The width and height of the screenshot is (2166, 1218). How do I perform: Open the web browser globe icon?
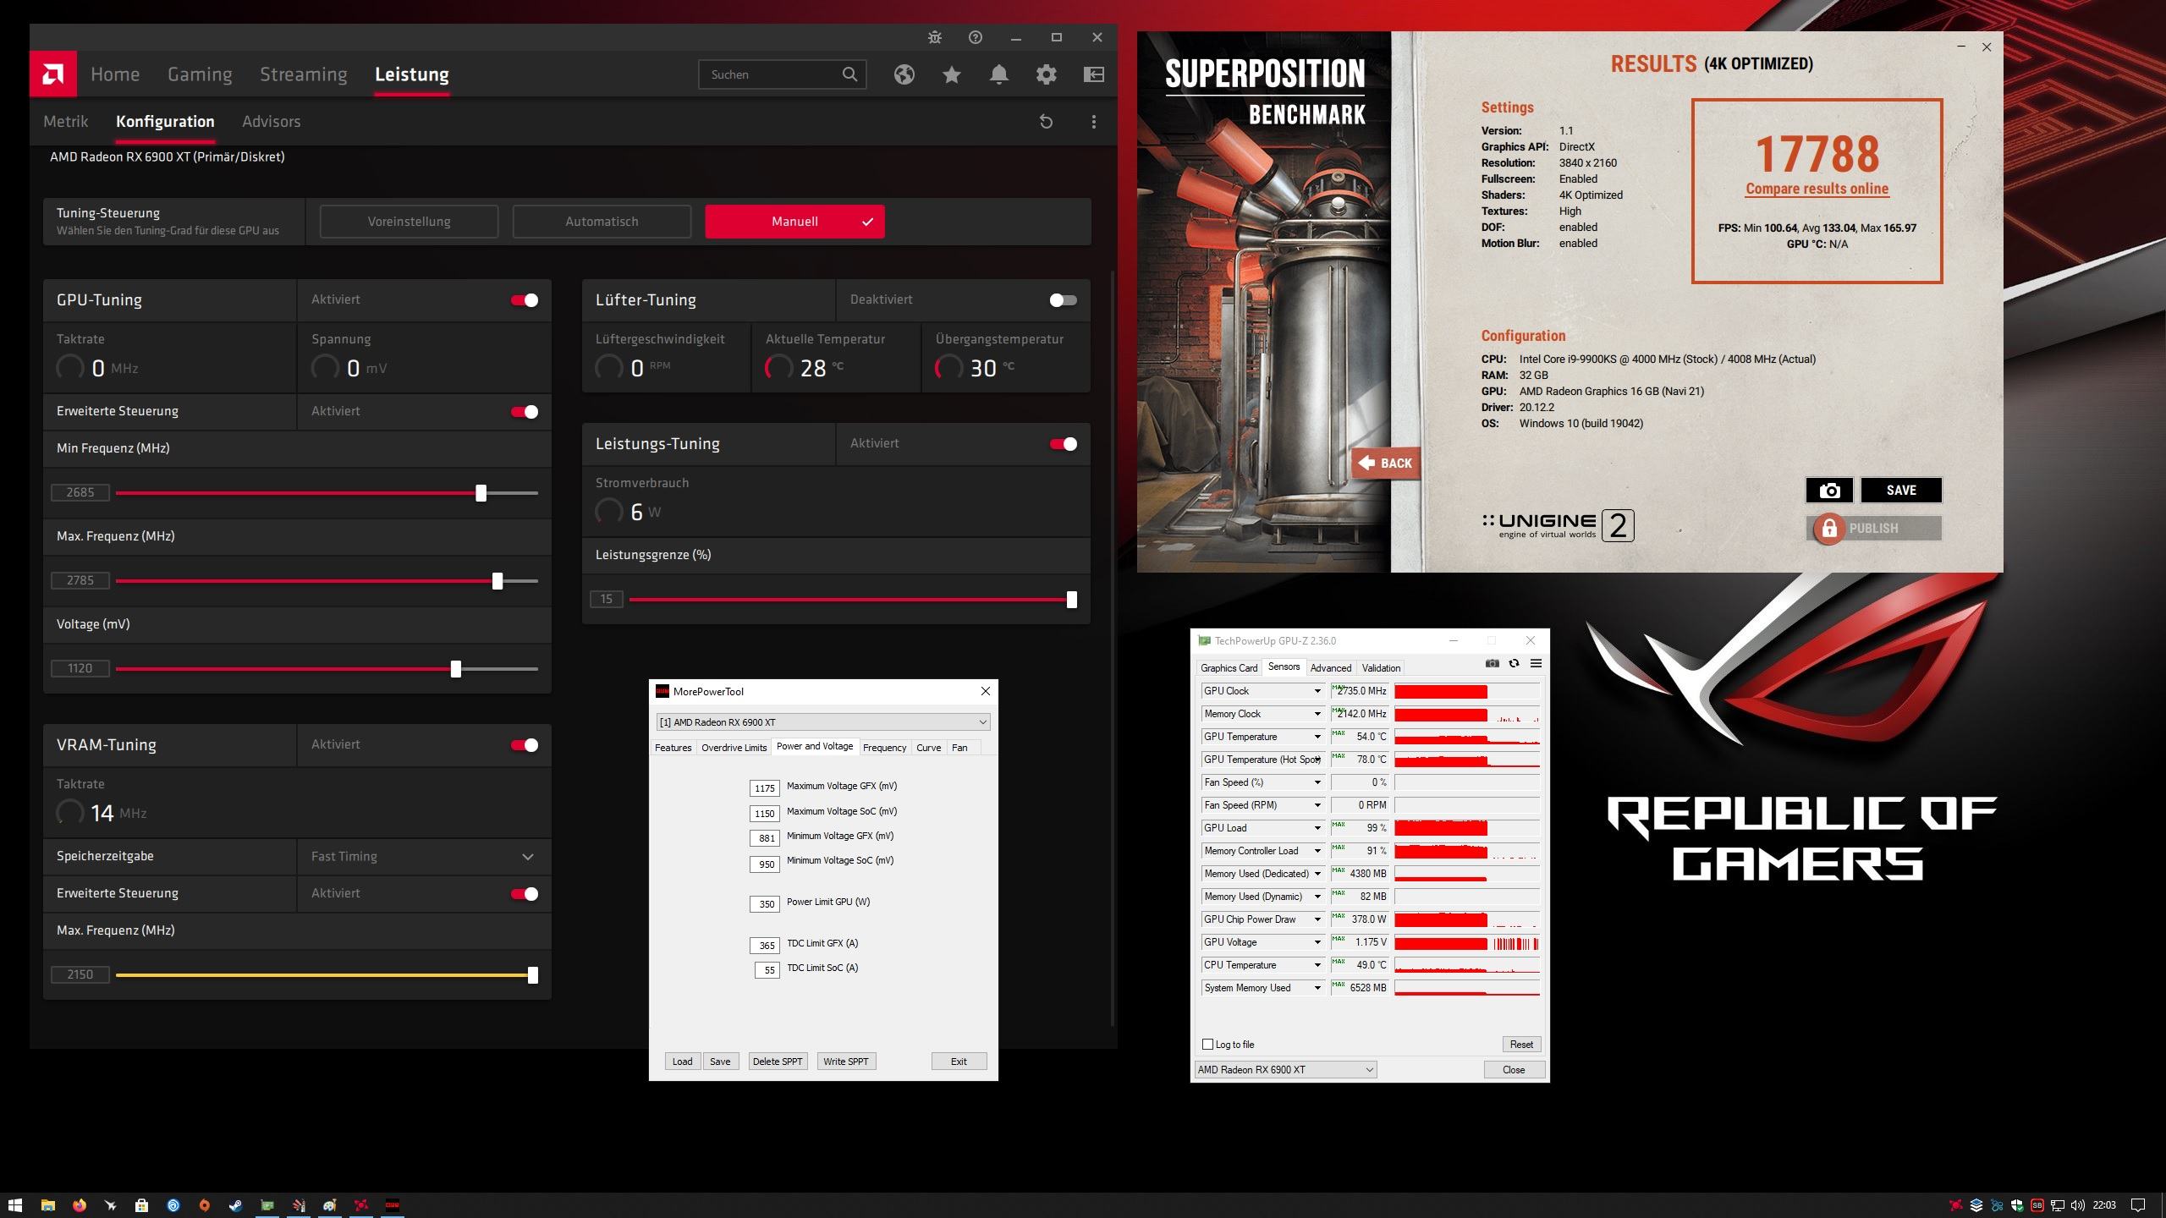pos(904,74)
